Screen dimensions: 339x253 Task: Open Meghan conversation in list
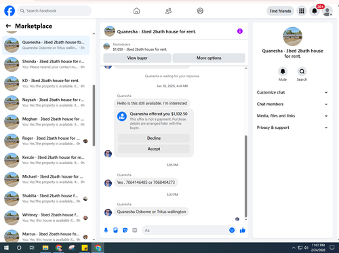pyautogui.click(x=46, y=122)
